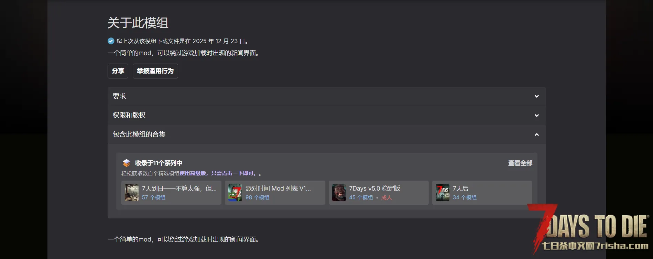Open the 派对时间 Mod 列表 collection thumbnail

[235, 193]
